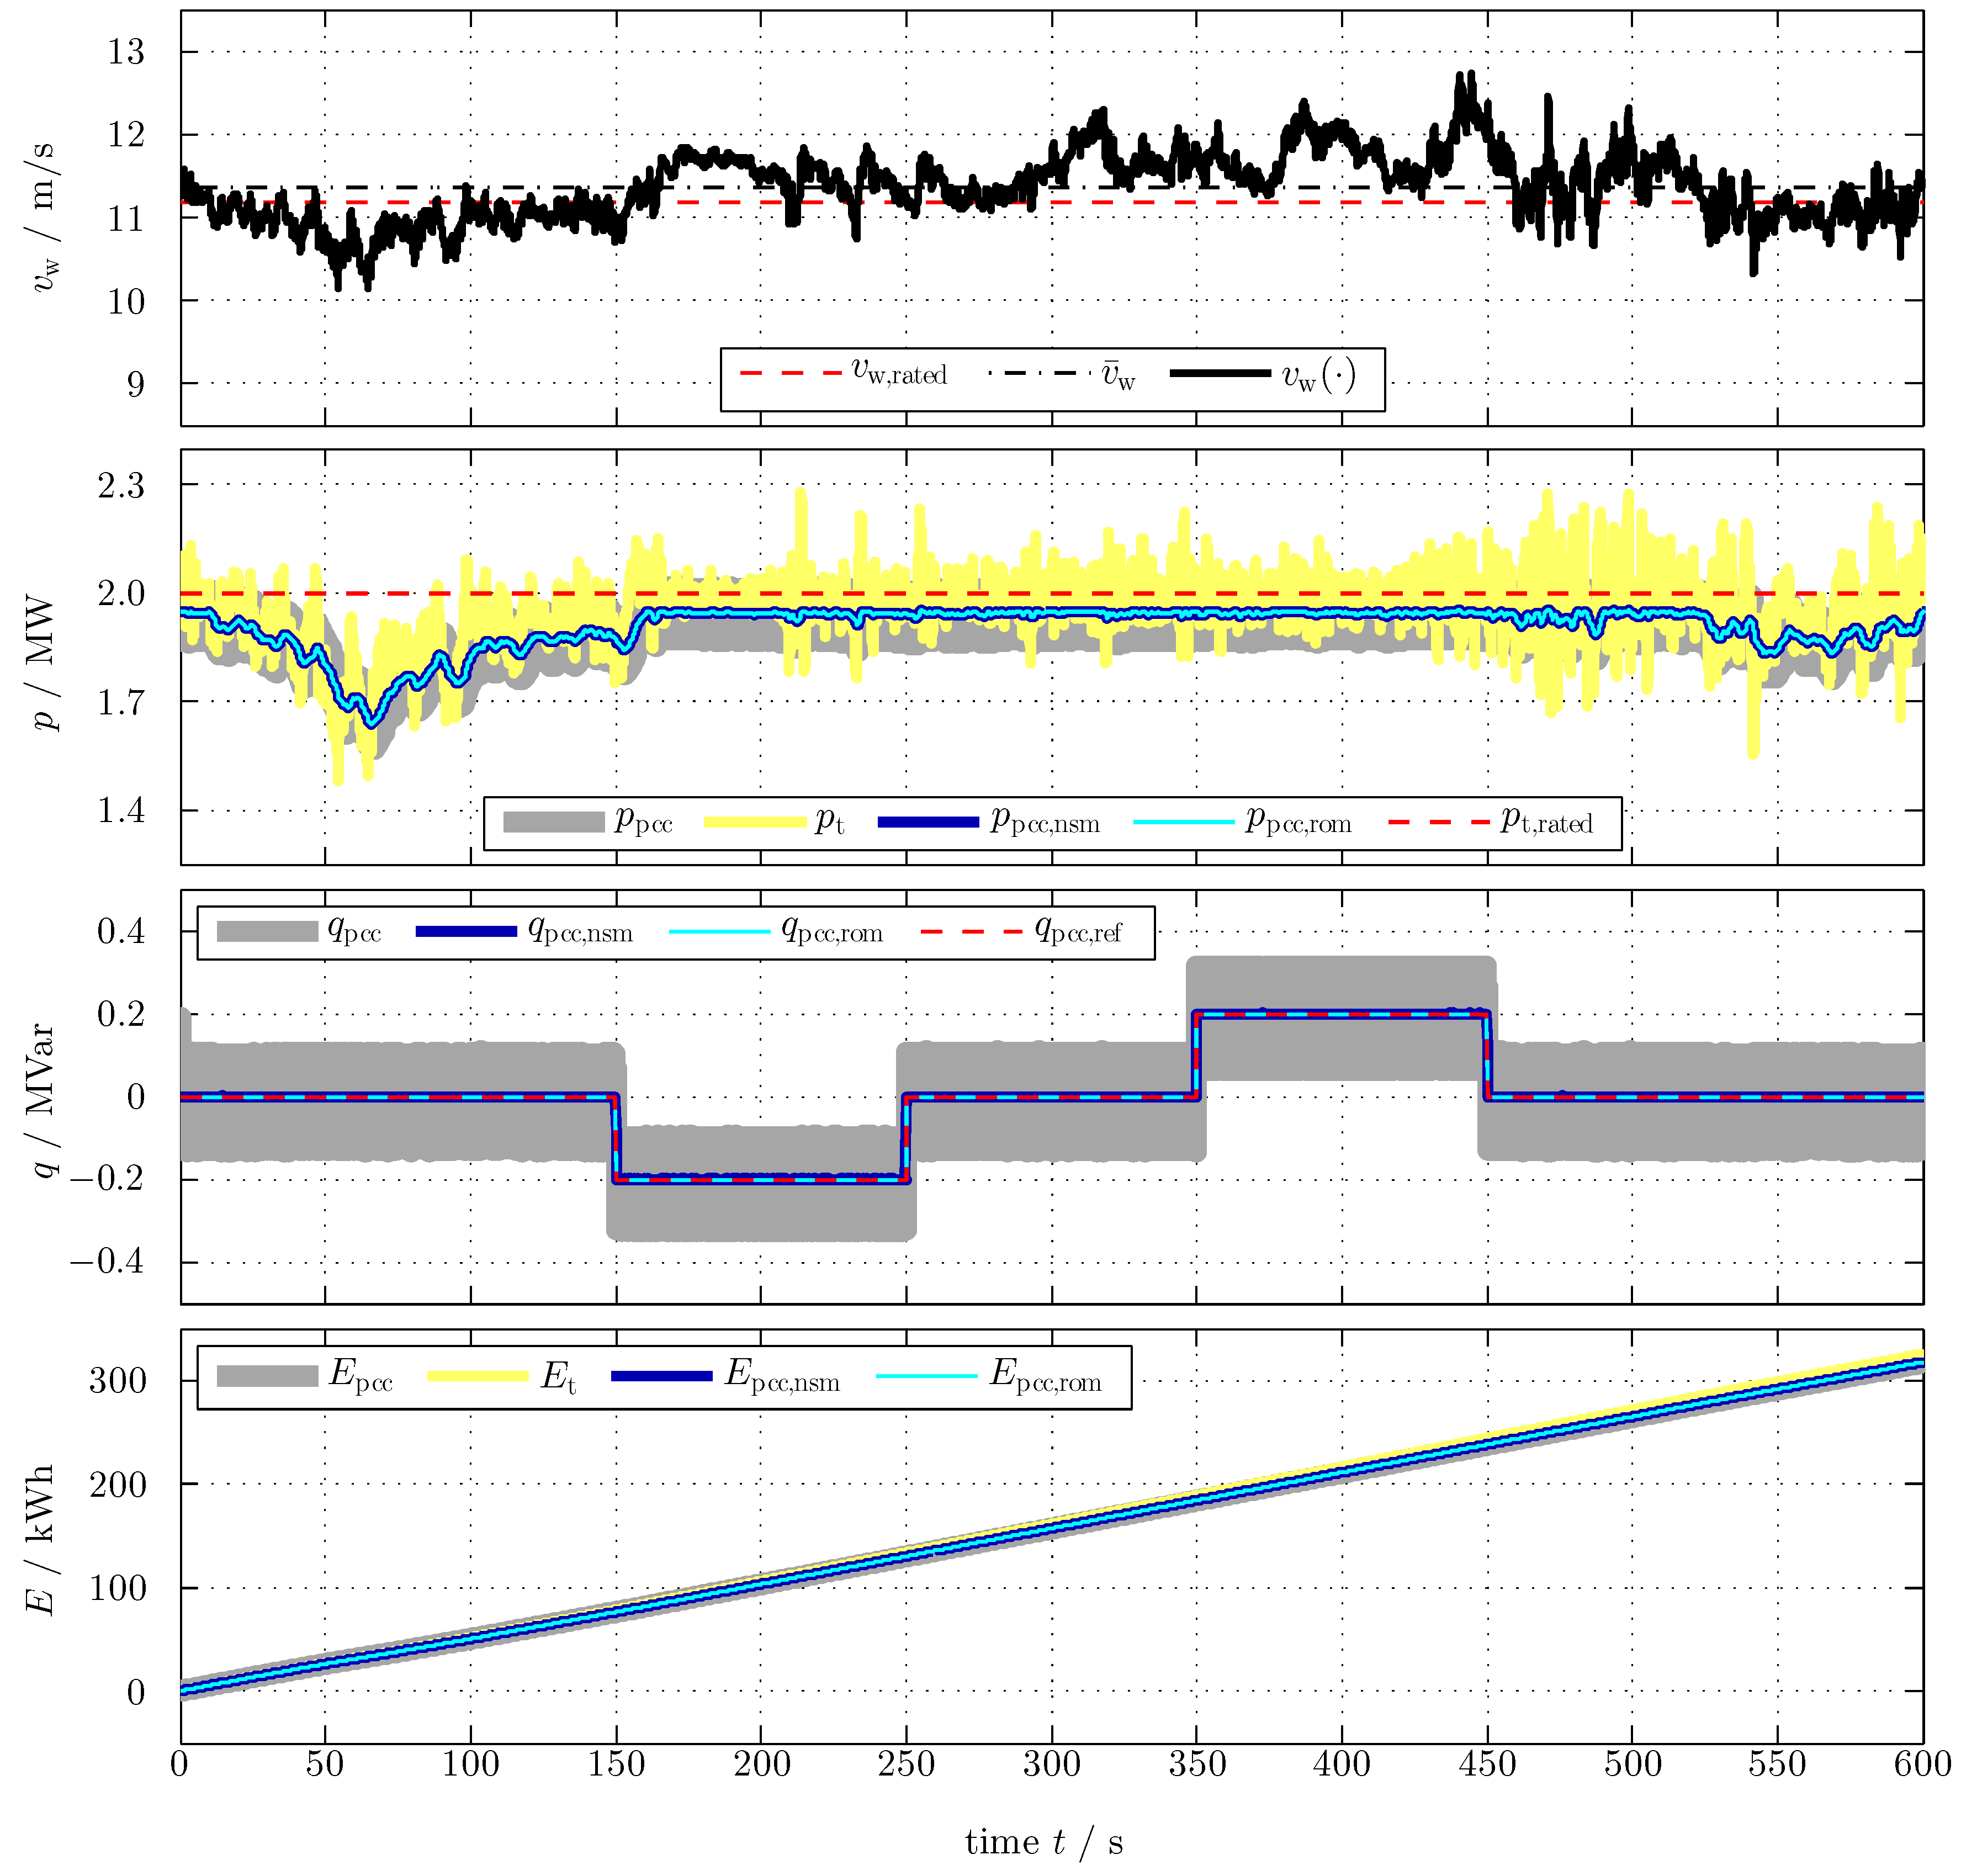Click the red dashed p_t,rated legend line
The image size is (1961, 1876).
pyautogui.click(x=1438, y=822)
